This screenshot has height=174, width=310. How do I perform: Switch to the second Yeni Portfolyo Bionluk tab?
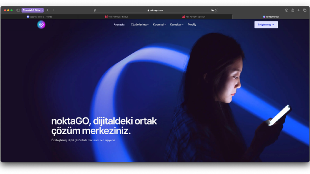[x=194, y=17]
